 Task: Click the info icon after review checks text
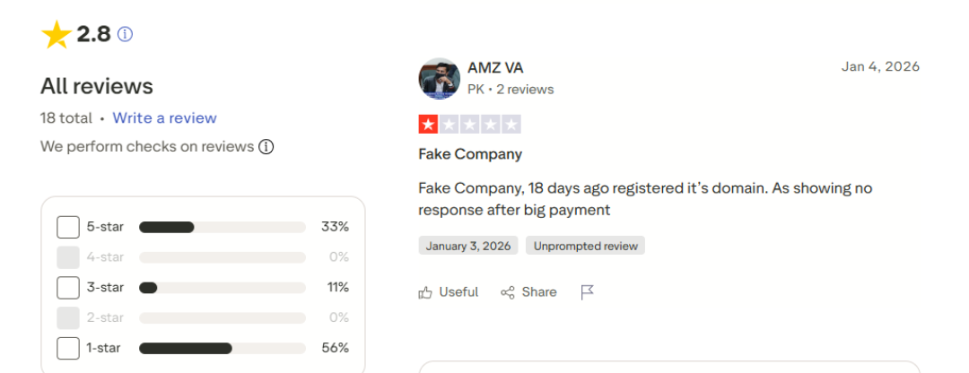pos(266,147)
